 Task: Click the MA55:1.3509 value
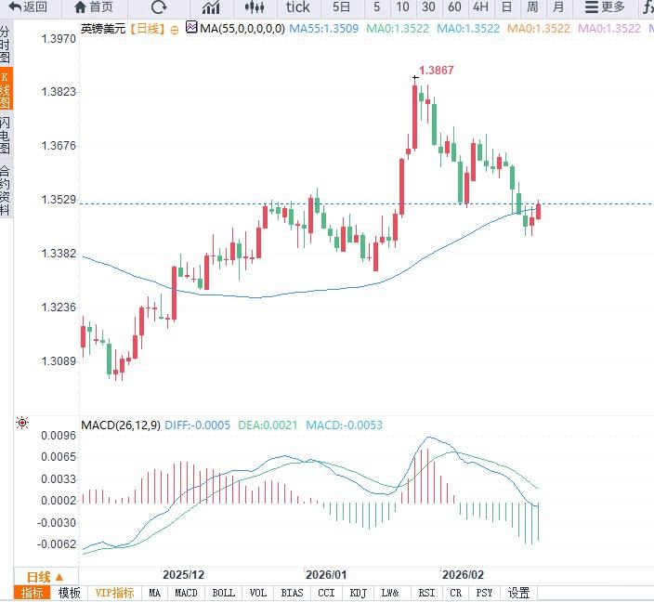pos(323,29)
